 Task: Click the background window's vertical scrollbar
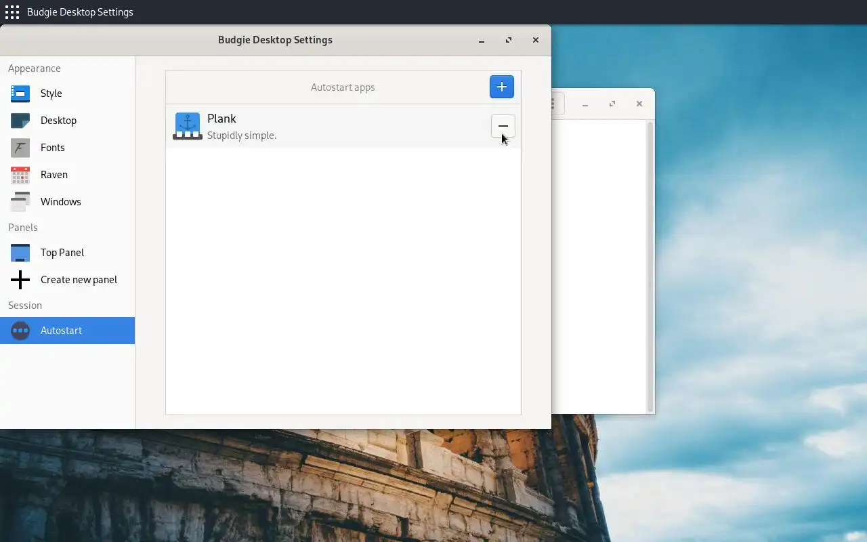coord(650,266)
